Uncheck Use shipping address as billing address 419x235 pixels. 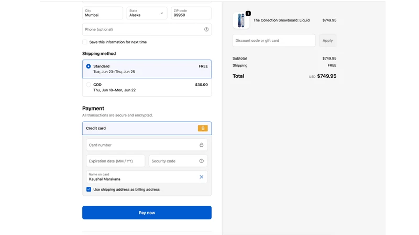click(x=89, y=190)
